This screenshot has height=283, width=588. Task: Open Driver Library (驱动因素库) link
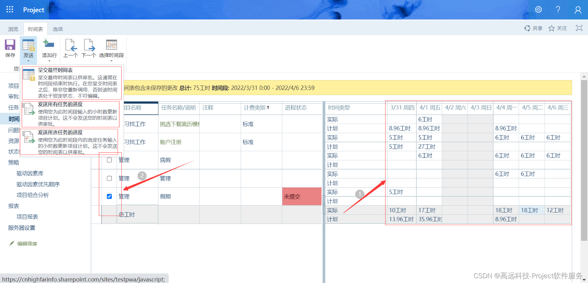pyautogui.click(x=30, y=173)
